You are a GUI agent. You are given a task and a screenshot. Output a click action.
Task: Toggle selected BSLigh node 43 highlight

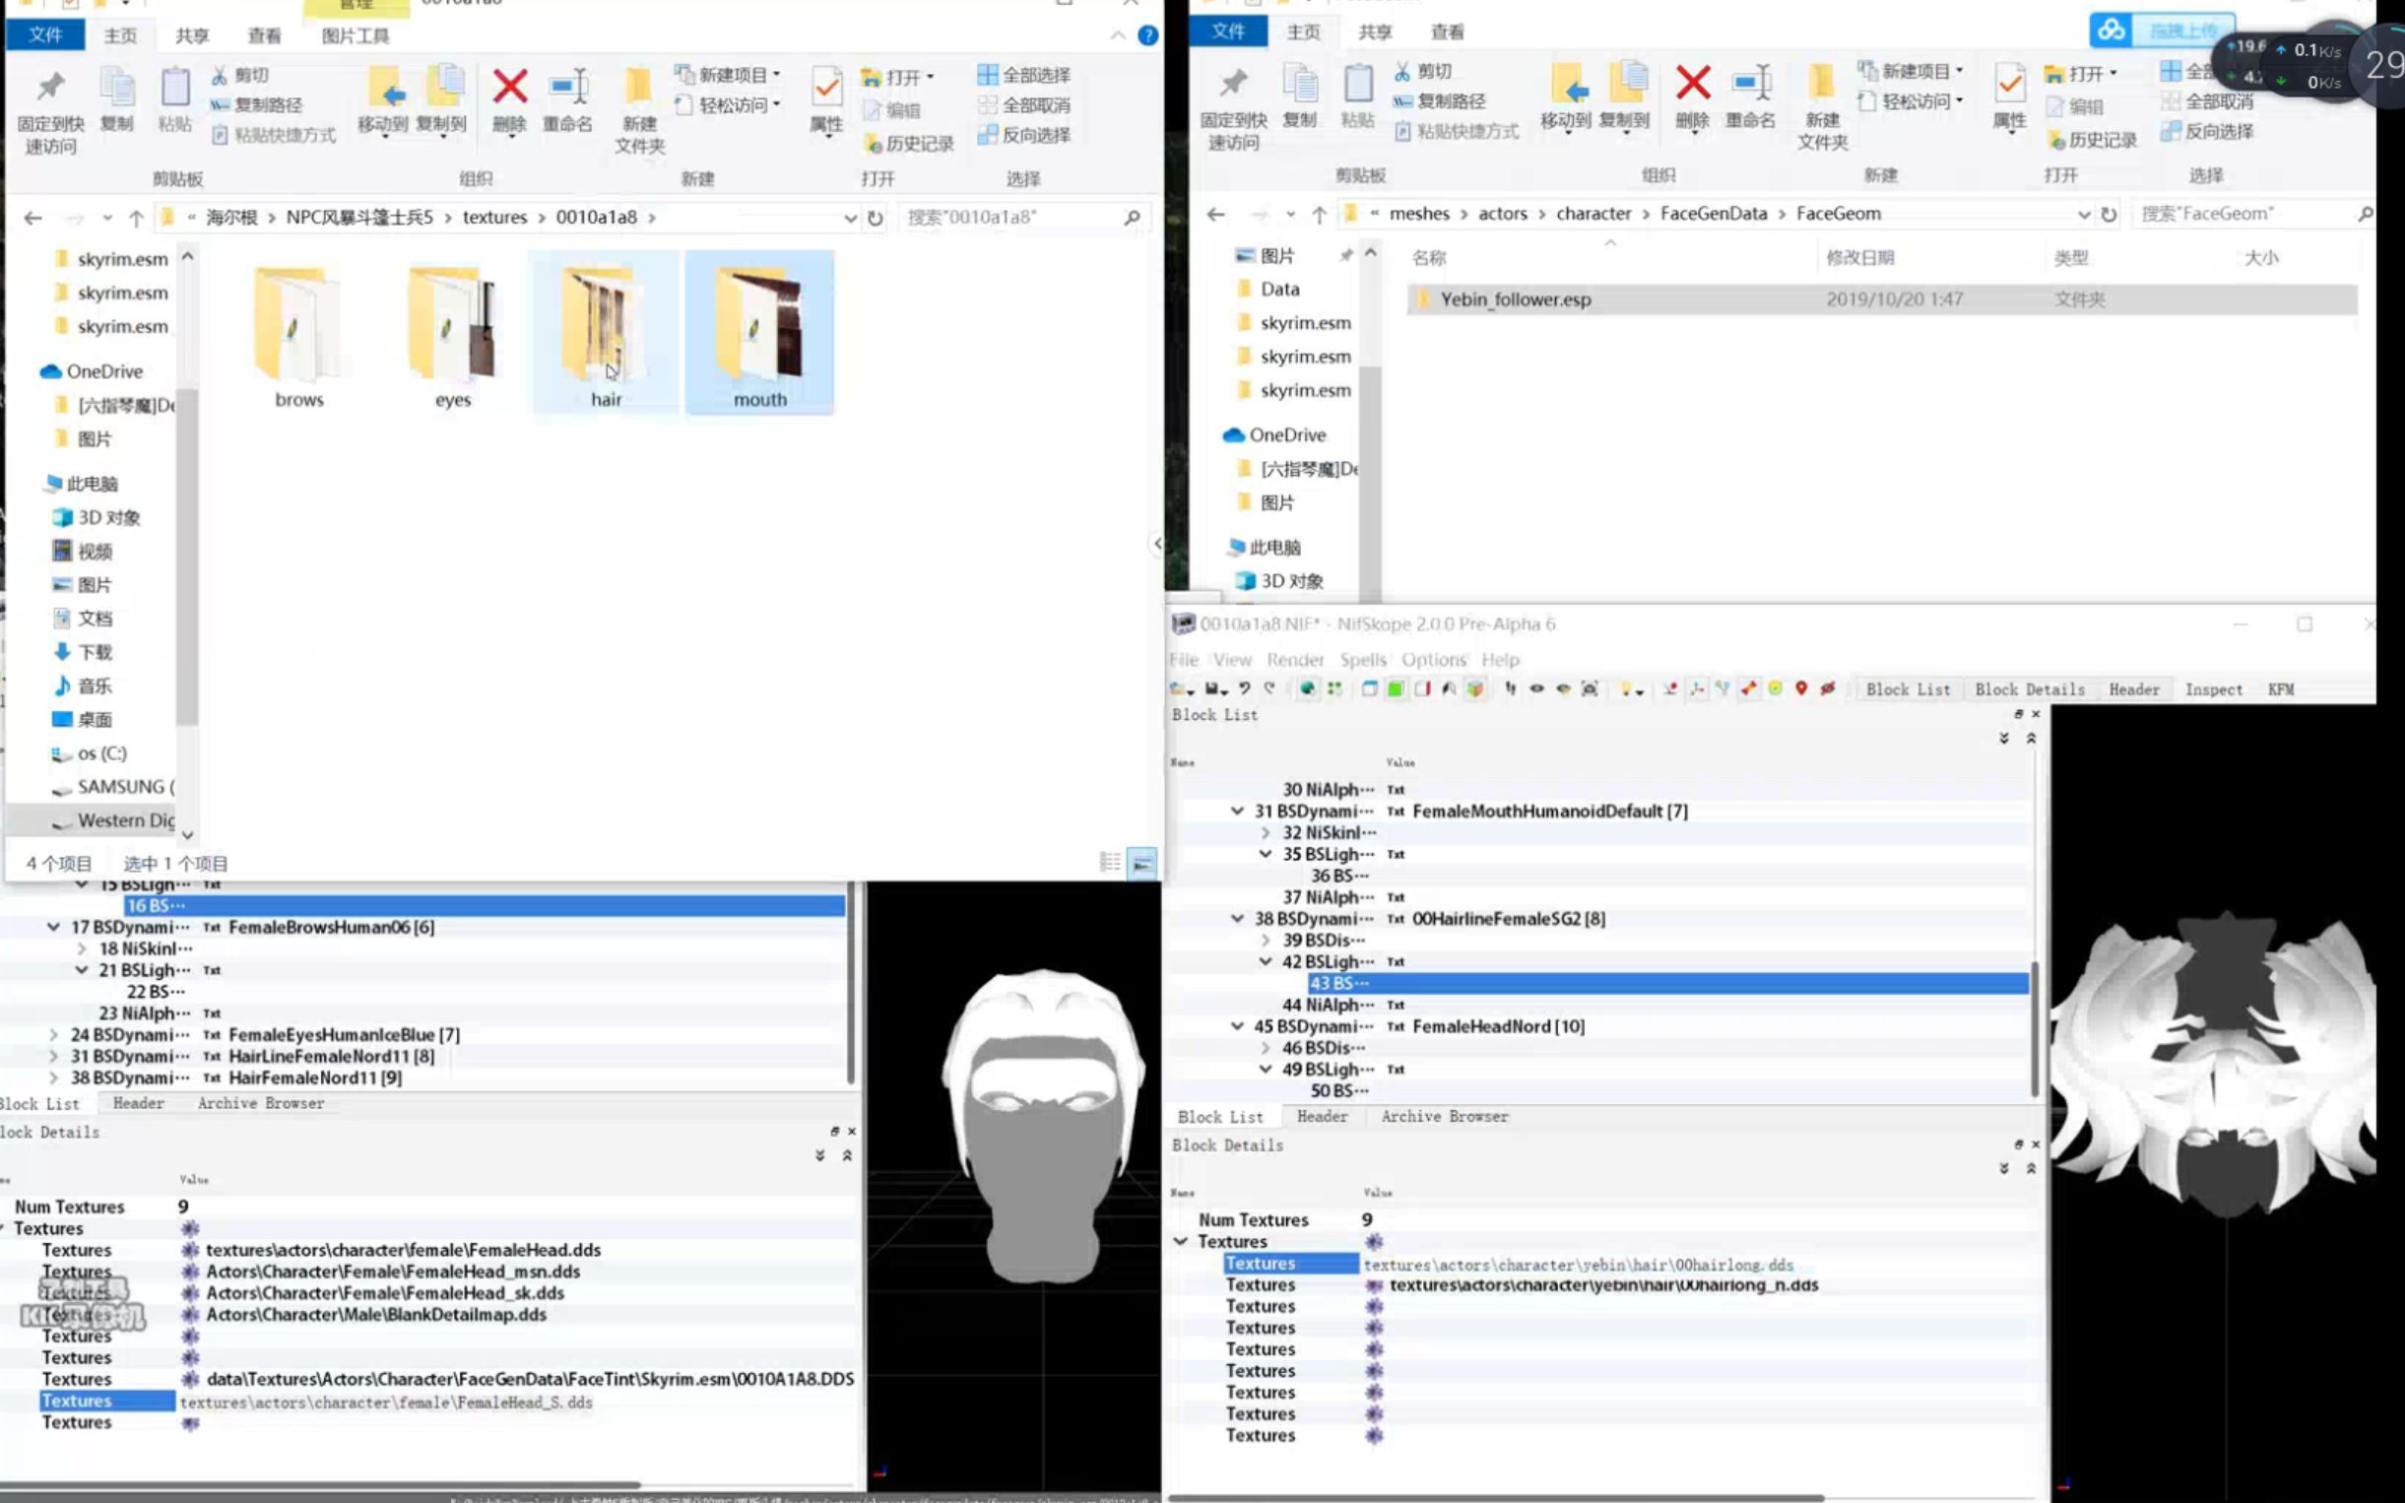(x=1342, y=982)
